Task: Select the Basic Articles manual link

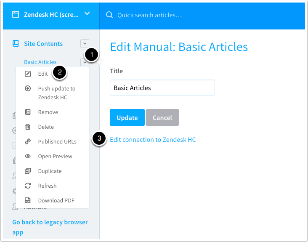Action: point(40,62)
